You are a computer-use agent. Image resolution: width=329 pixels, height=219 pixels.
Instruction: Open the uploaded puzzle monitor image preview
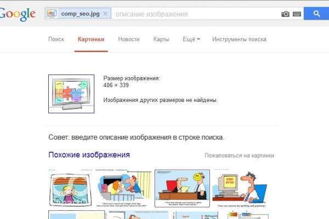click(x=71, y=94)
